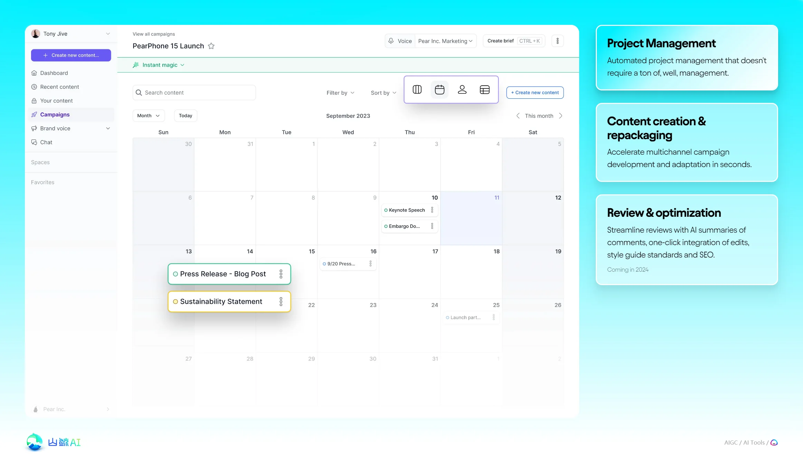Open the Sort by dropdown
Image resolution: width=803 pixels, height=466 pixels.
coord(383,93)
